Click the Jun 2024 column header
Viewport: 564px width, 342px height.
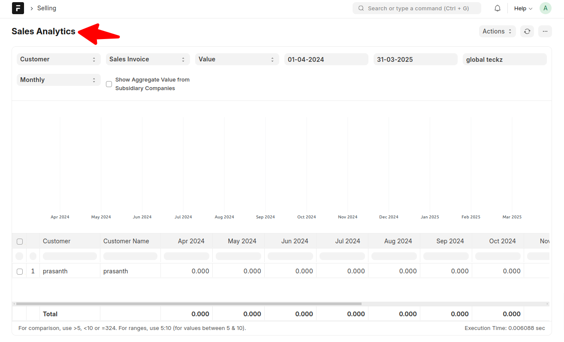(290, 241)
